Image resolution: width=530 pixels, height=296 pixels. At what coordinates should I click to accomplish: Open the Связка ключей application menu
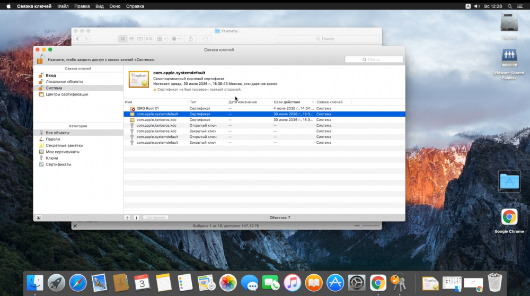(x=34, y=6)
